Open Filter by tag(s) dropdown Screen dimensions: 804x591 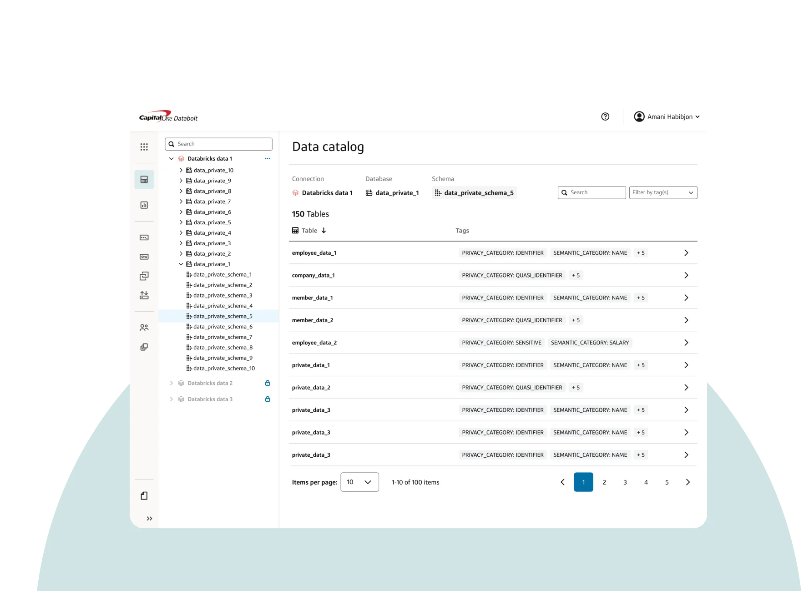[663, 192]
